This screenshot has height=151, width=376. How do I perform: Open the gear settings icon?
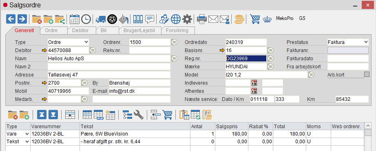187,19
